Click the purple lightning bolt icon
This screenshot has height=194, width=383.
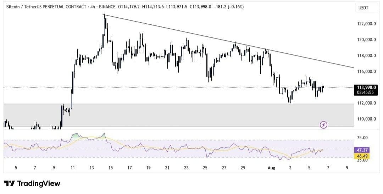click(324, 125)
